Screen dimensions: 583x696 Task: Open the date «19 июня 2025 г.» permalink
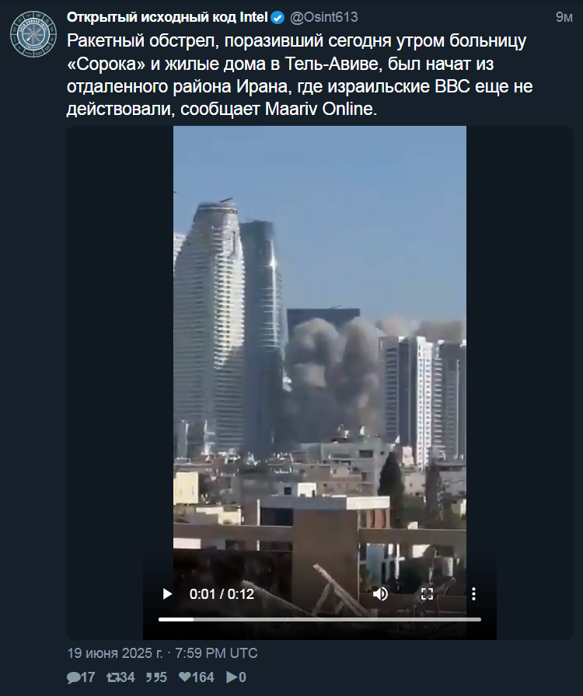(x=114, y=653)
